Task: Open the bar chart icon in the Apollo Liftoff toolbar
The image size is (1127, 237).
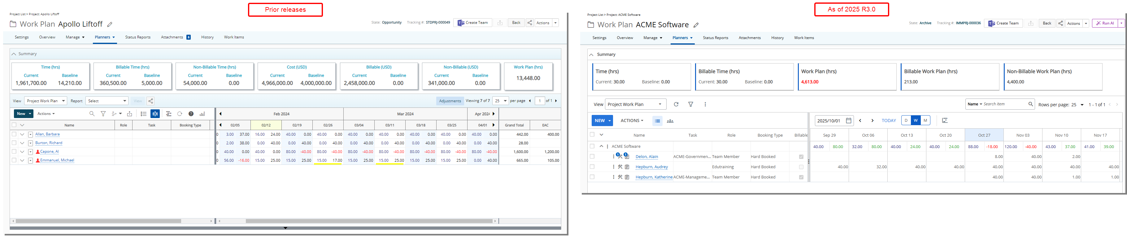Action: [x=202, y=113]
